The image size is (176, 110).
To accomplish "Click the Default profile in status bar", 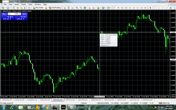I will click(x=84, y=103).
